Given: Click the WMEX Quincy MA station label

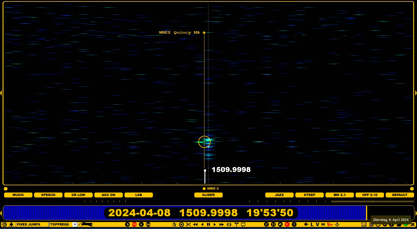Looking at the screenshot, I should 179,32.
